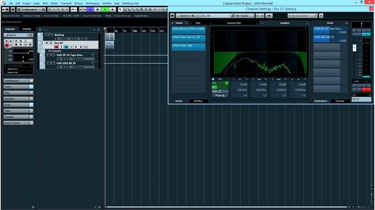The image size is (375, 210).
Task: Mute the Backing track
Action: click(x=47, y=35)
